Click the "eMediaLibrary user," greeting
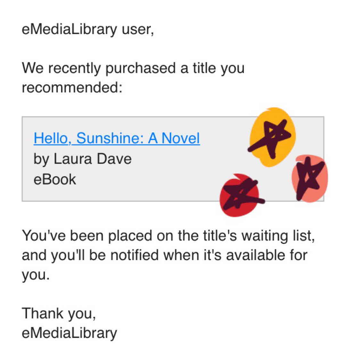The height and width of the screenshot is (346, 346). [x=88, y=30]
